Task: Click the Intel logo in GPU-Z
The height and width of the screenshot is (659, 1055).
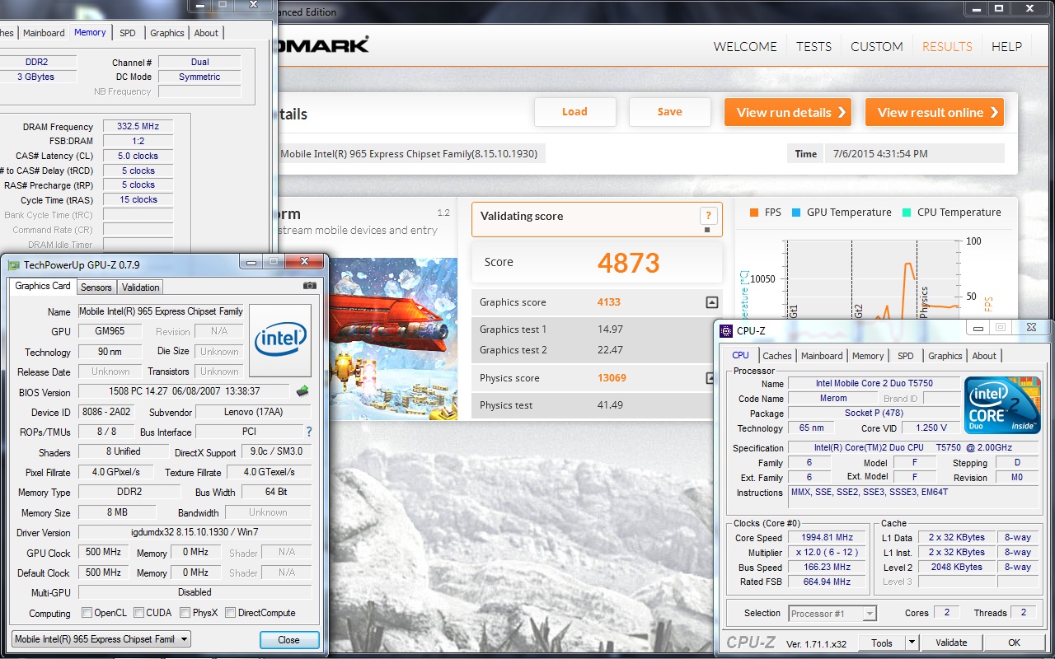Action: 280,339
